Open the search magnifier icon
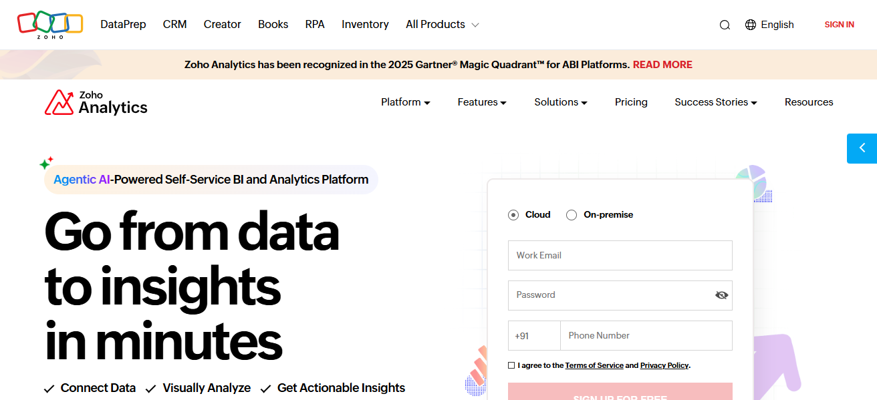The width and height of the screenshot is (877, 400). click(x=725, y=25)
